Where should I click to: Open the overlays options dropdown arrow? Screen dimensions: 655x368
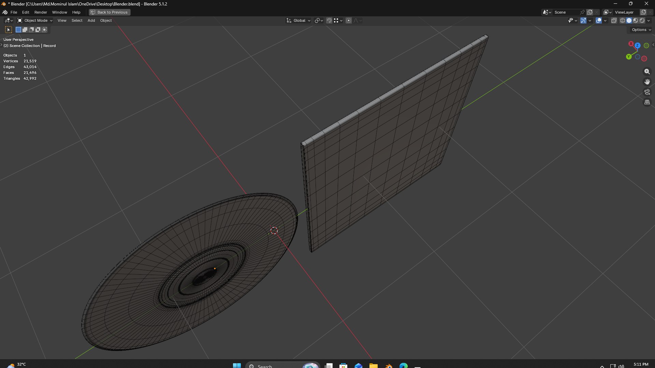coord(605,20)
